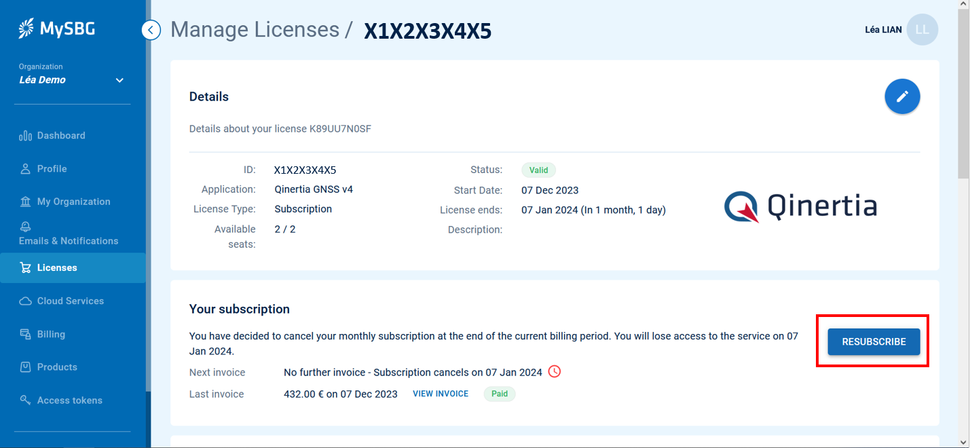
Task: Click the Cloud Services cloud icon
Action: [x=26, y=301]
